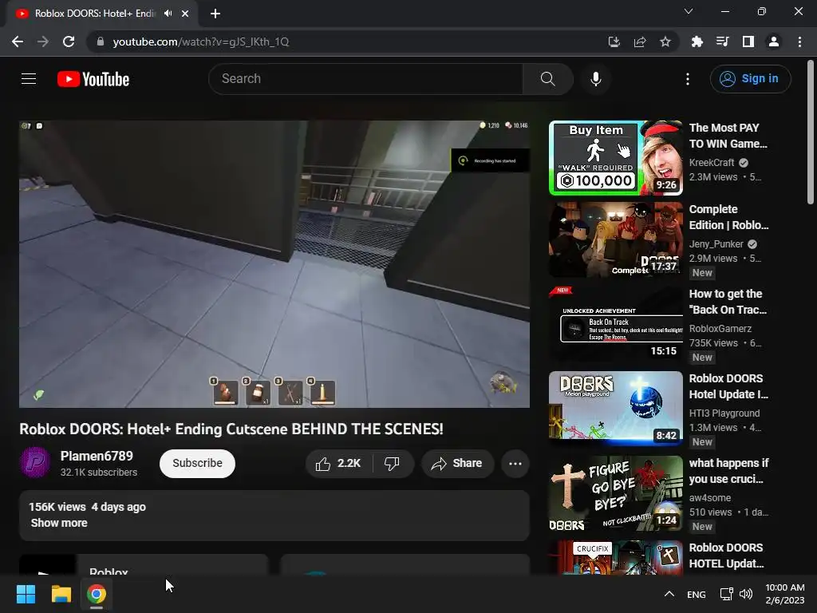Open 'Figure go bye bye' crucifix thumbnail

coord(615,493)
